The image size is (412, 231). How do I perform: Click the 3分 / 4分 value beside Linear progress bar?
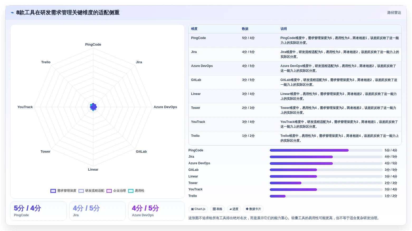coord(391,176)
